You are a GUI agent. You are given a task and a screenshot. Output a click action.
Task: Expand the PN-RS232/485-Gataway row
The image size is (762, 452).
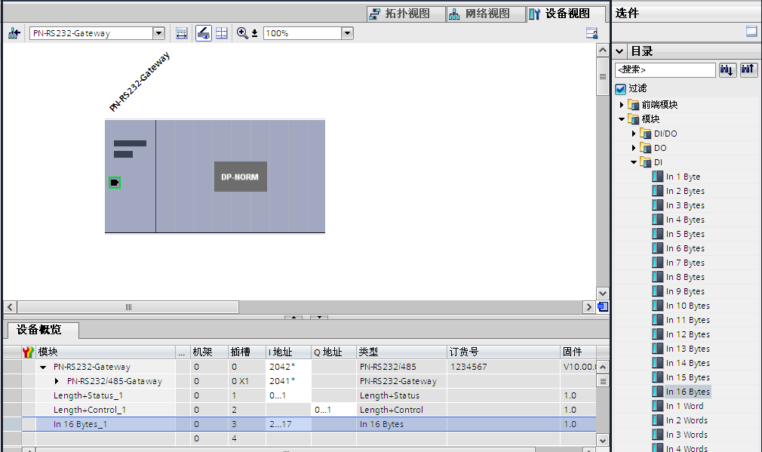pyautogui.click(x=57, y=382)
